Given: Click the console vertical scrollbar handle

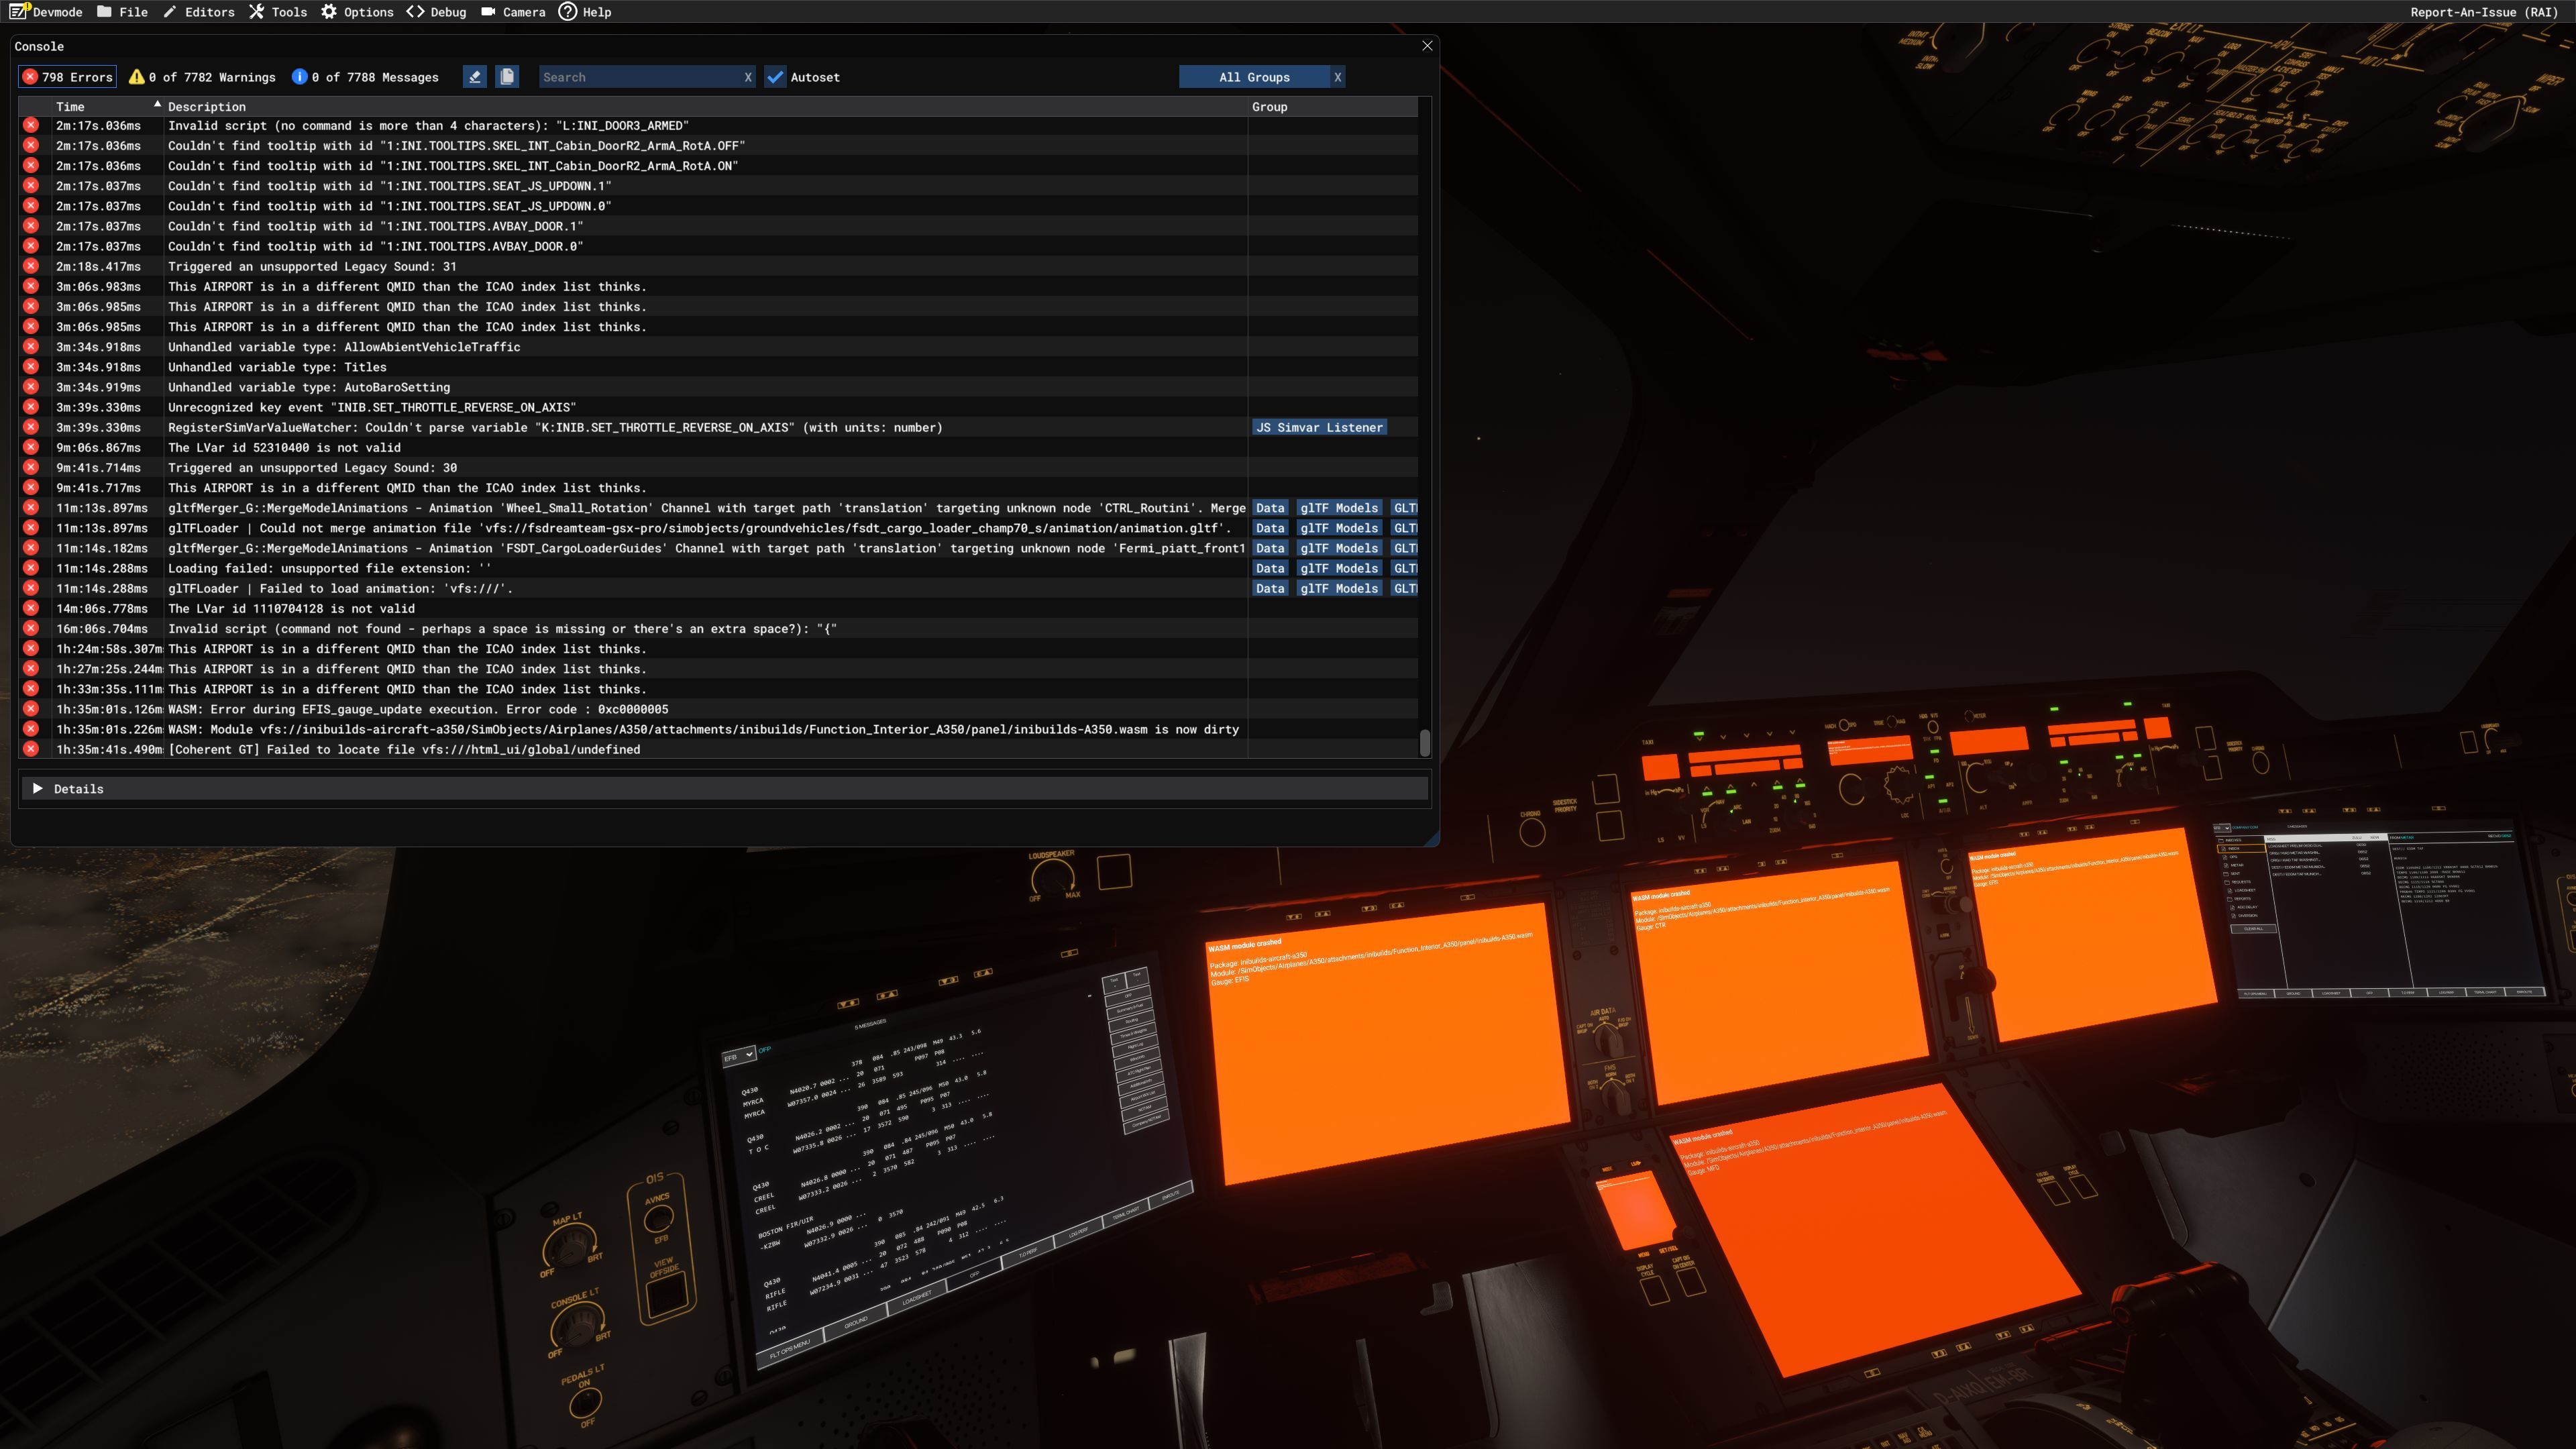Looking at the screenshot, I should (1424, 742).
